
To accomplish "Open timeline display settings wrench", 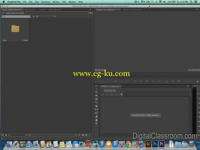I will pyautogui.click(x=121, y=95).
